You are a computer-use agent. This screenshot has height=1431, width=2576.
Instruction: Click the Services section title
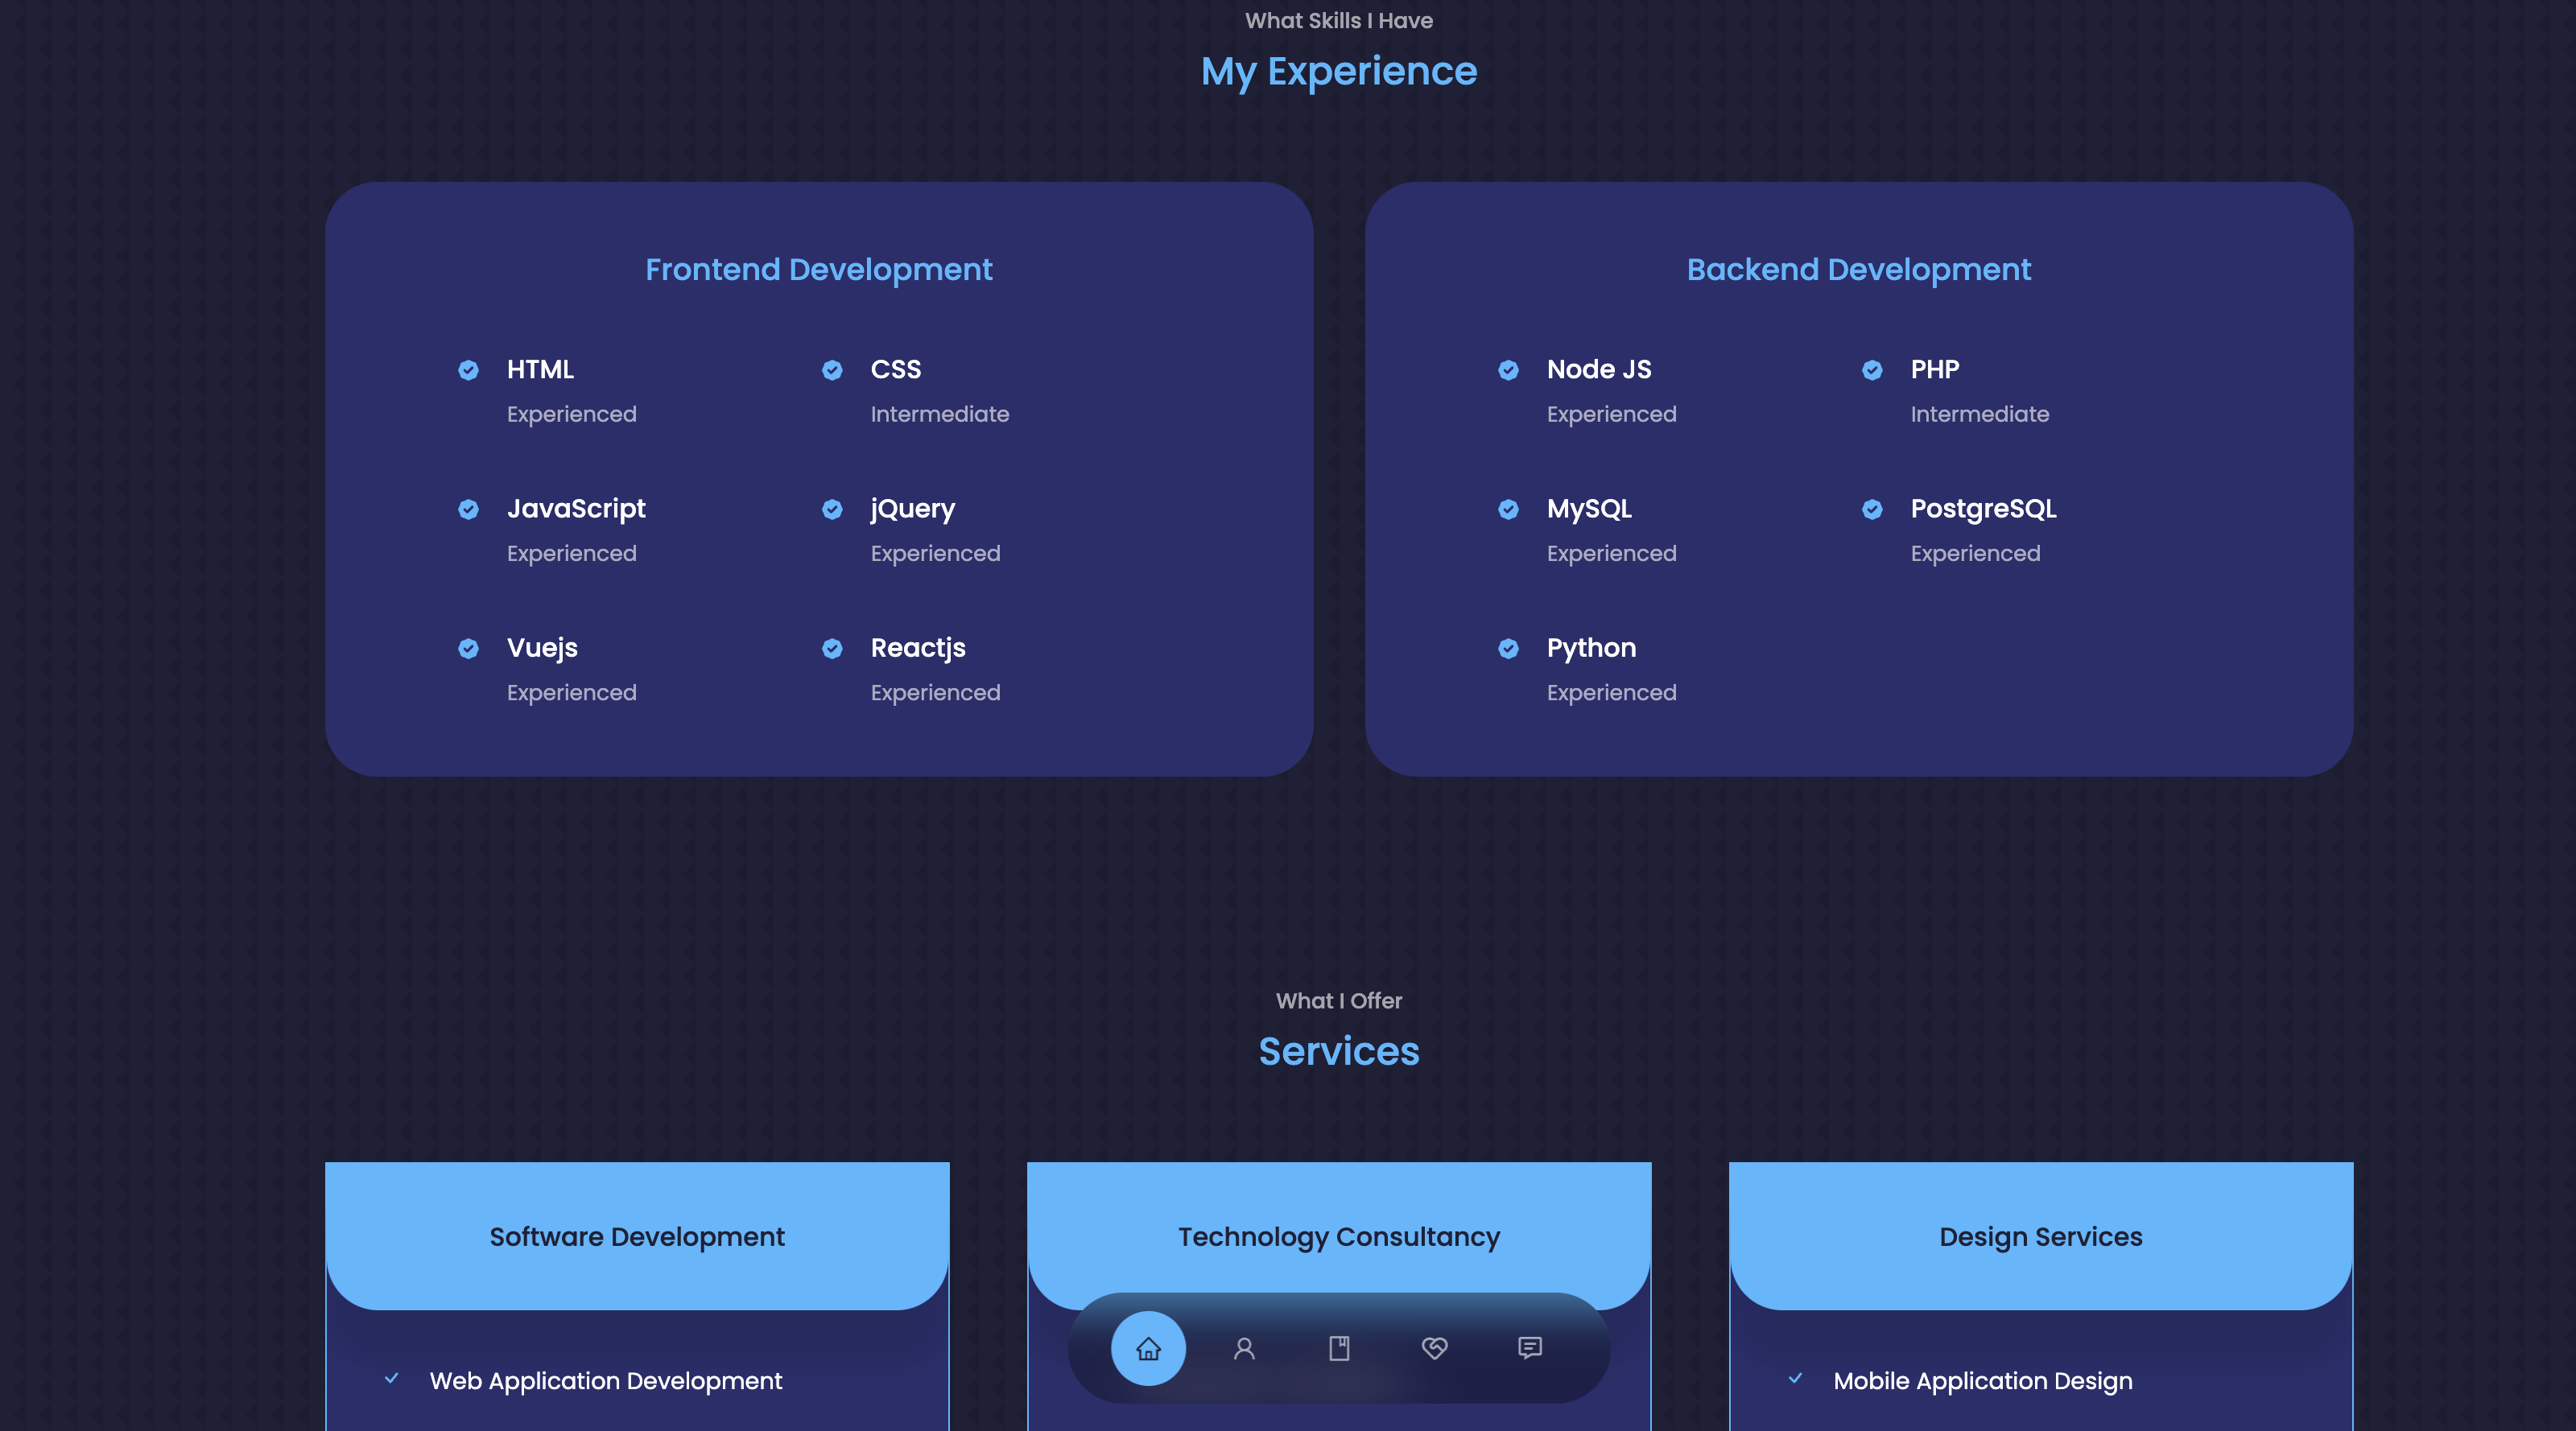pyautogui.click(x=1339, y=1050)
